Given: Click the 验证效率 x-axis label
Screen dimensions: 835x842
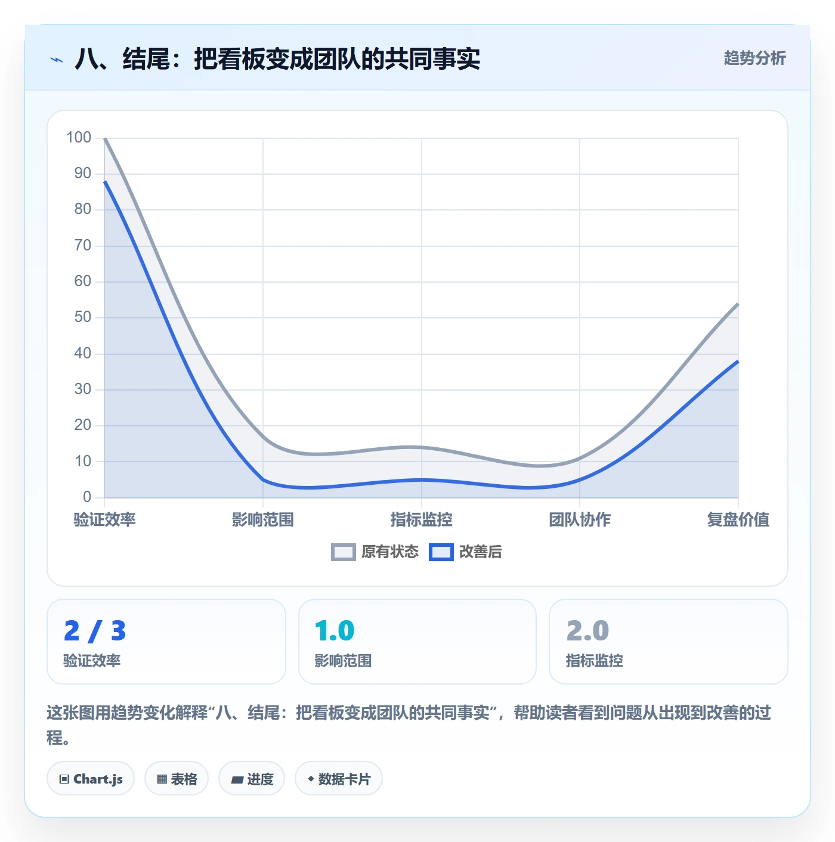Looking at the screenshot, I should [x=105, y=519].
